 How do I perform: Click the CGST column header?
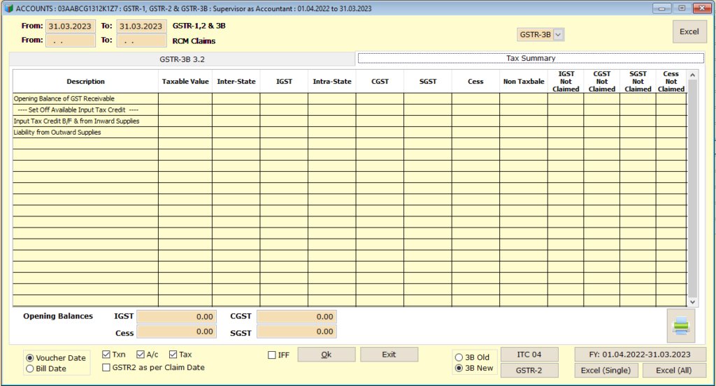click(x=380, y=82)
